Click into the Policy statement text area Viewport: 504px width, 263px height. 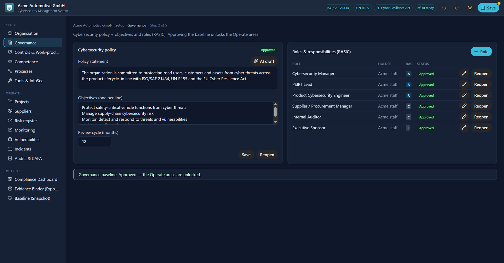tap(178, 79)
